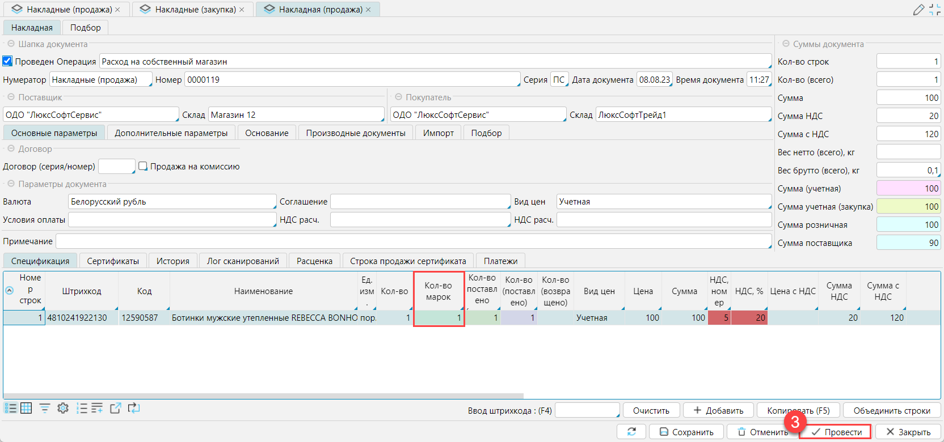Enable Продажа на комиссию checkbox
Screen dimensions: 944x442
pos(143,167)
